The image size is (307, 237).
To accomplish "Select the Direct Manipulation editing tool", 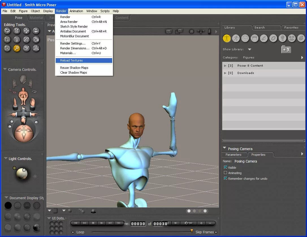I will [x=36, y=48].
